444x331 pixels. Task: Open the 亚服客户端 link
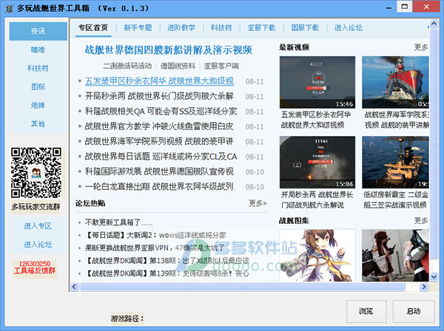click(x=221, y=66)
